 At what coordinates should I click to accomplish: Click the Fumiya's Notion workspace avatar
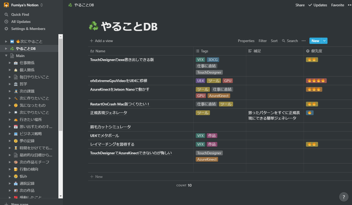pos(6,5)
